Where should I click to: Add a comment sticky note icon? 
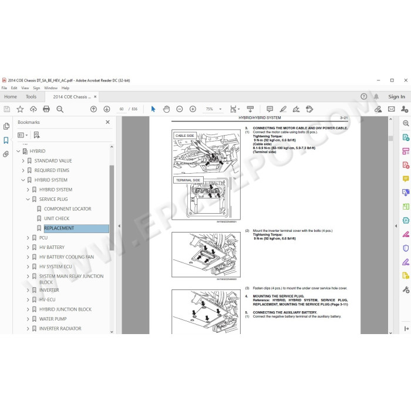click(x=269, y=109)
